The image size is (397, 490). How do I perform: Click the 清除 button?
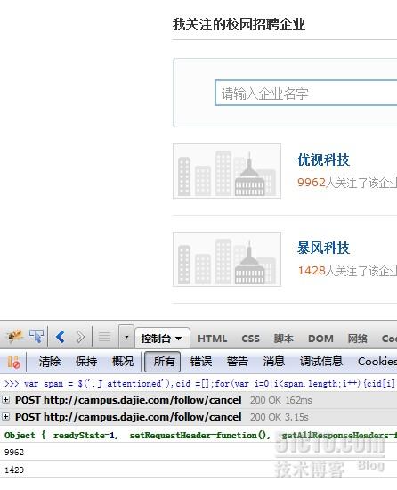pyautogui.click(x=50, y=362)
